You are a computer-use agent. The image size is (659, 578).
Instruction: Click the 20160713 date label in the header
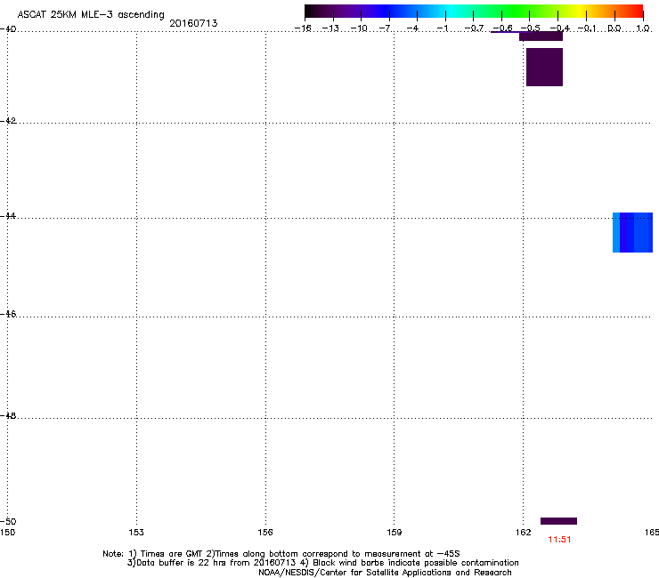coord(193,23)
